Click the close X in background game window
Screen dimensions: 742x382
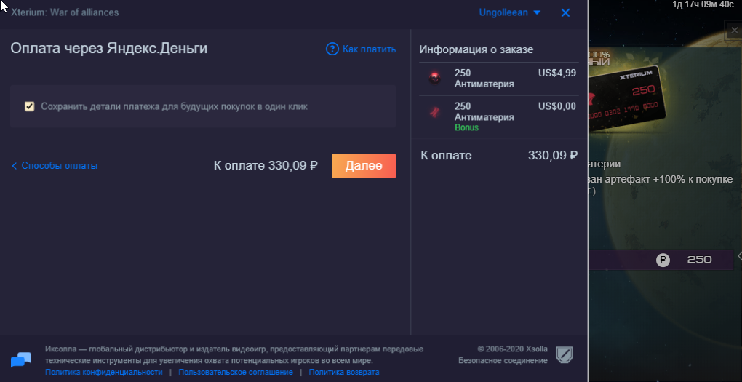click(734, 31)
